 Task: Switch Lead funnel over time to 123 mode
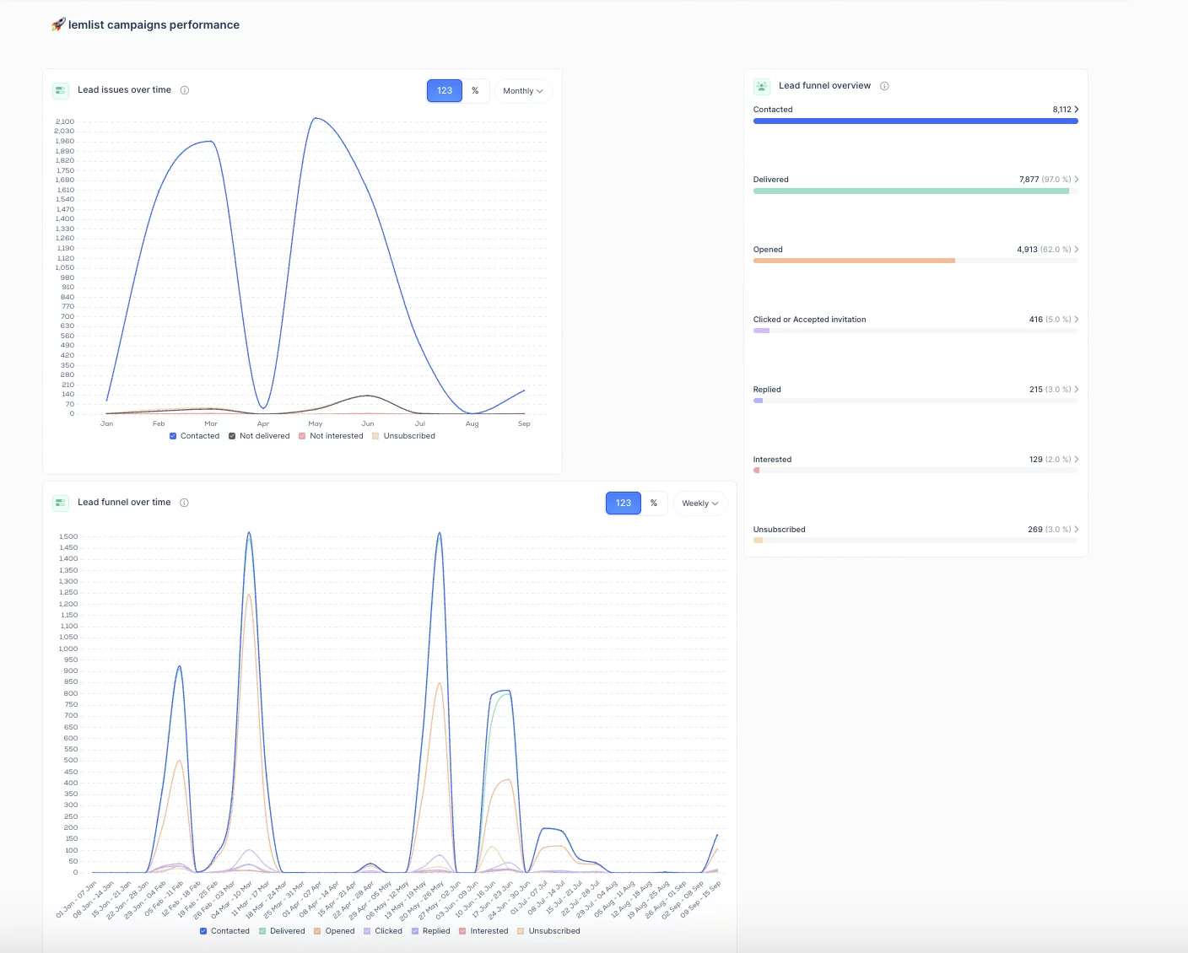(624, 503)
